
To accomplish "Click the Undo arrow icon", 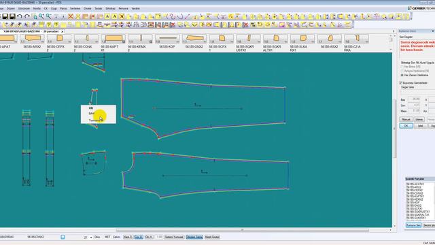I will click(20, 16).
